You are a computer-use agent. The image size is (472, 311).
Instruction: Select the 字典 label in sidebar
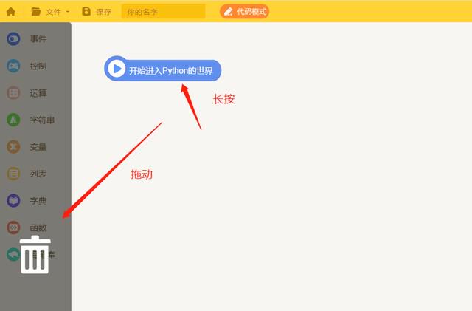tap(38, 201)
